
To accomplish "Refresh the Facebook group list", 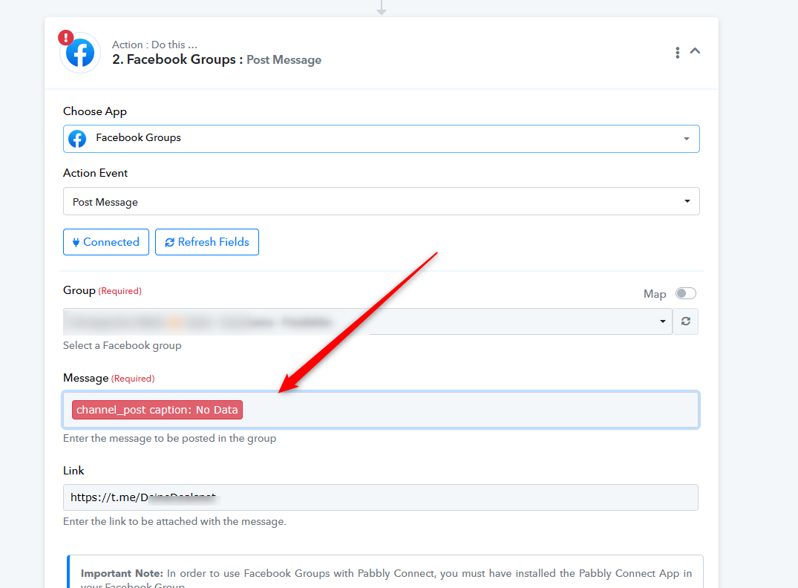I will tap(685, 321).
